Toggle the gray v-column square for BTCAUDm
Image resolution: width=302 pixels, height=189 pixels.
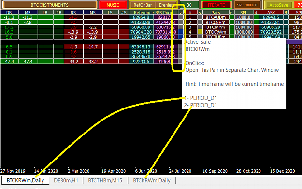tap(181, 17)
